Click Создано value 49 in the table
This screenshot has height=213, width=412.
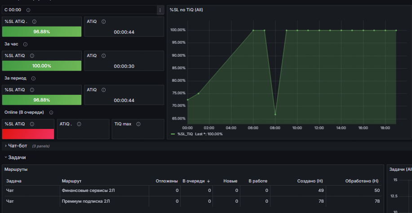click(321, 191)
